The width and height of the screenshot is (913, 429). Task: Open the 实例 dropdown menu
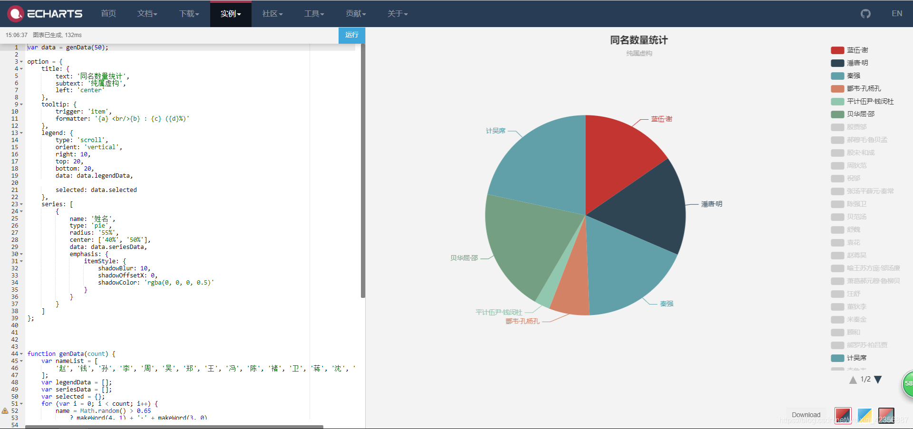tap(231, 14)
